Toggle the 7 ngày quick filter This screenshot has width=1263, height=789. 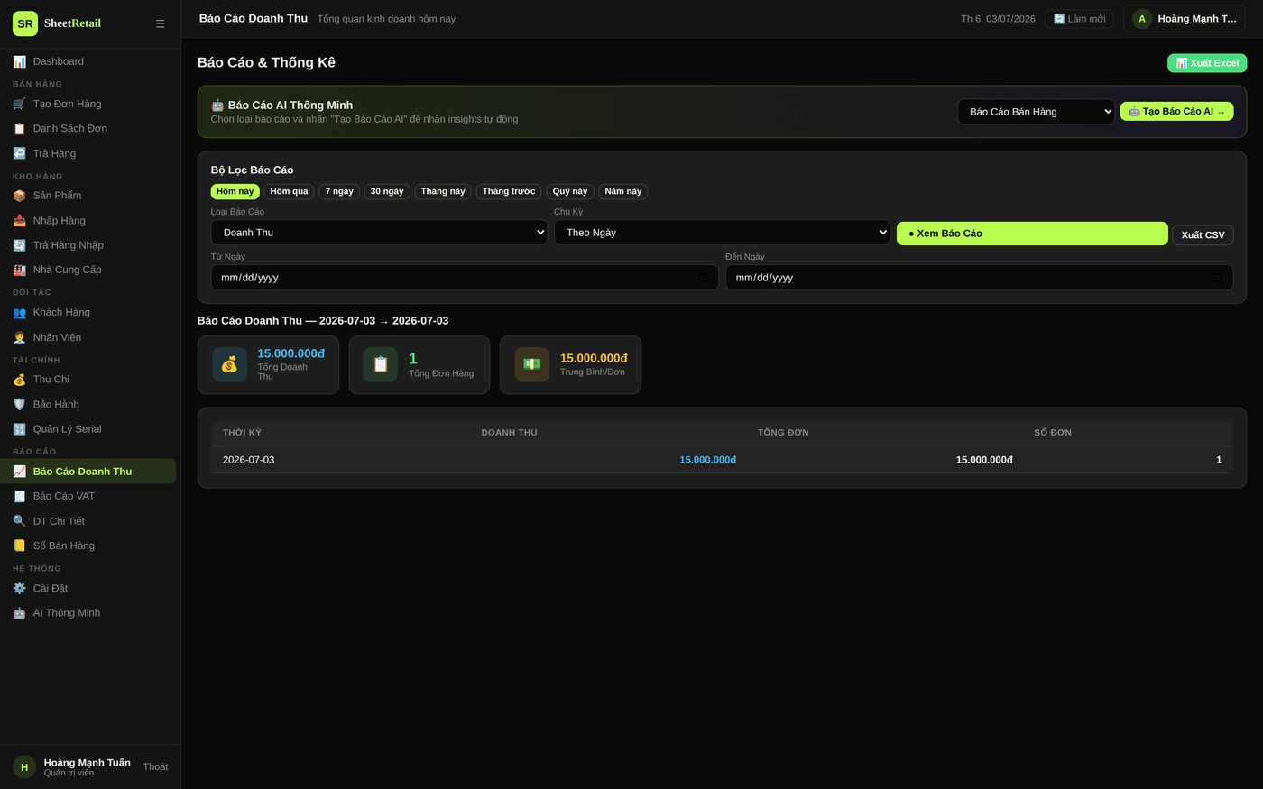[x=339, y=191]
